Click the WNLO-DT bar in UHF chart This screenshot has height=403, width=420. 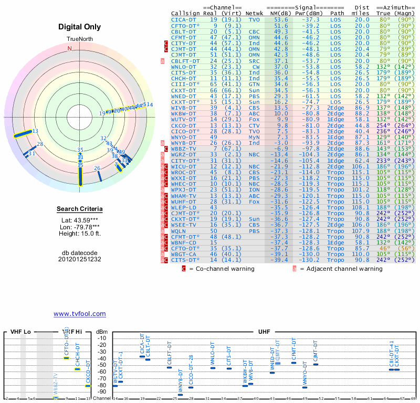tap(213, 368)
